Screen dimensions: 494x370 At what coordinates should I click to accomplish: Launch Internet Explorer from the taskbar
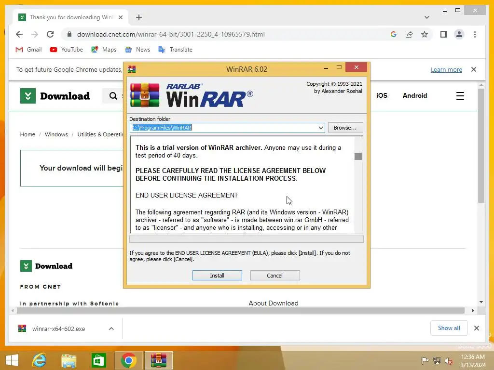pyautogui.click(x=40, y=360)
